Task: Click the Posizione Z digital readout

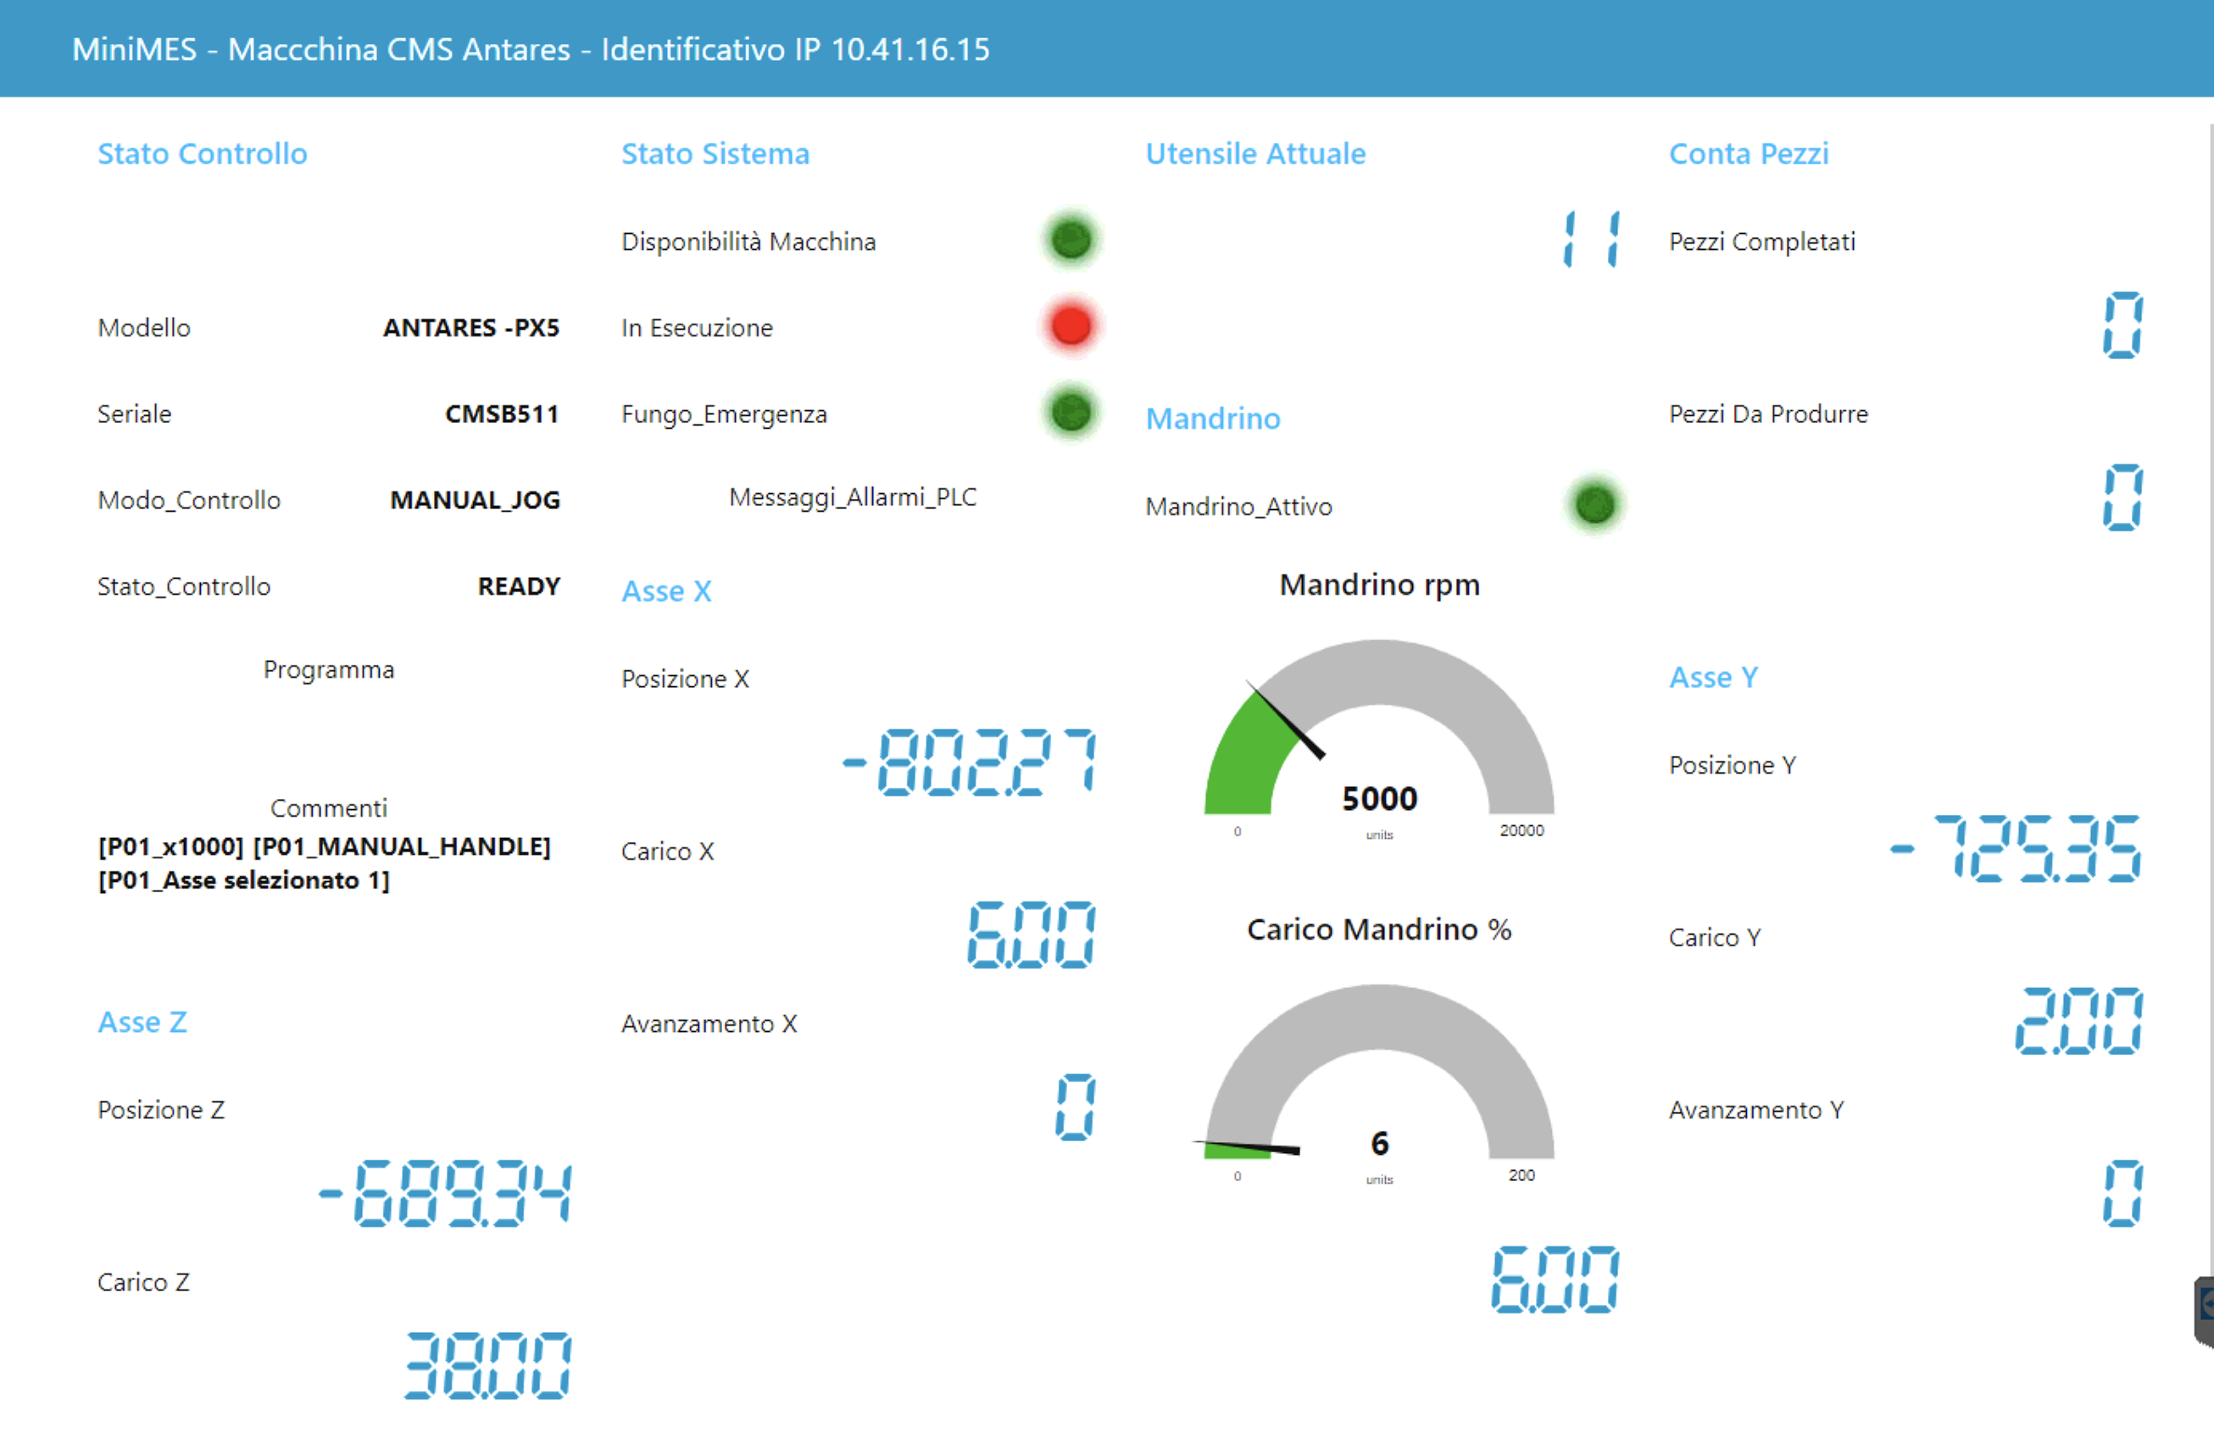Action: point(445,1193)
